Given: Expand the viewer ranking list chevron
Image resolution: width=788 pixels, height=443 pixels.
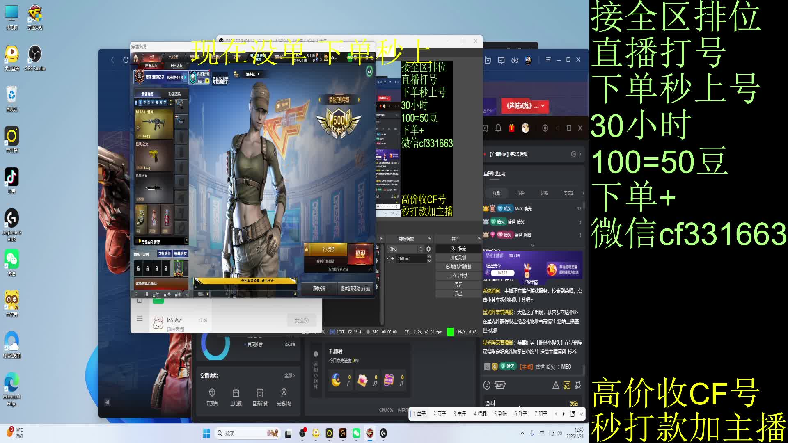Looking at the screenshot, I should (x=532, y=245).
